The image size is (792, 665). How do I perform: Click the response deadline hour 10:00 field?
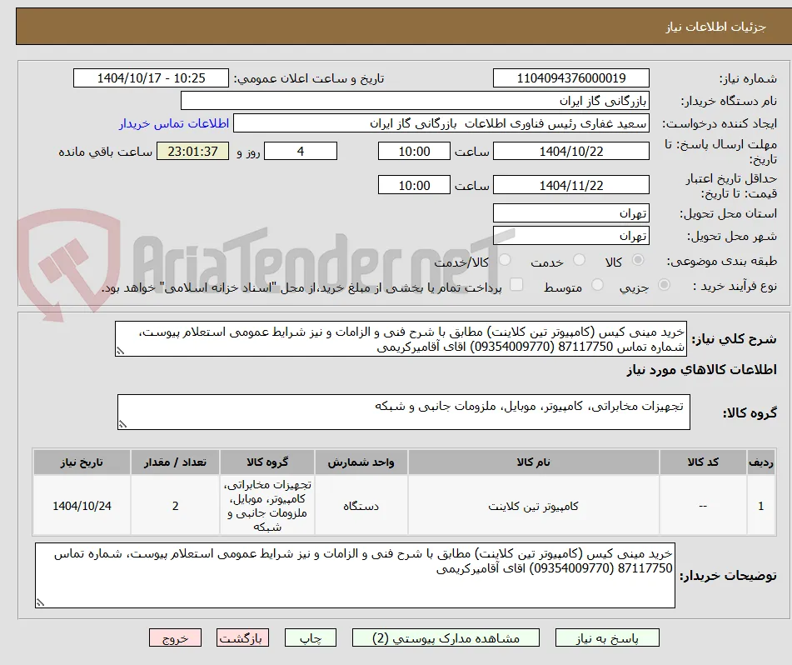(414, 151)
